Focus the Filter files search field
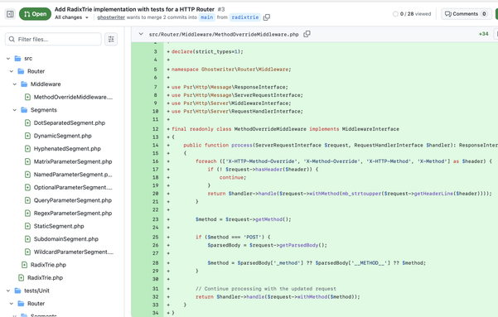This screenshot has width=498, height=317. 53,40
